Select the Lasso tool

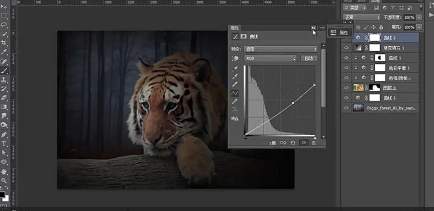(4, 24)
